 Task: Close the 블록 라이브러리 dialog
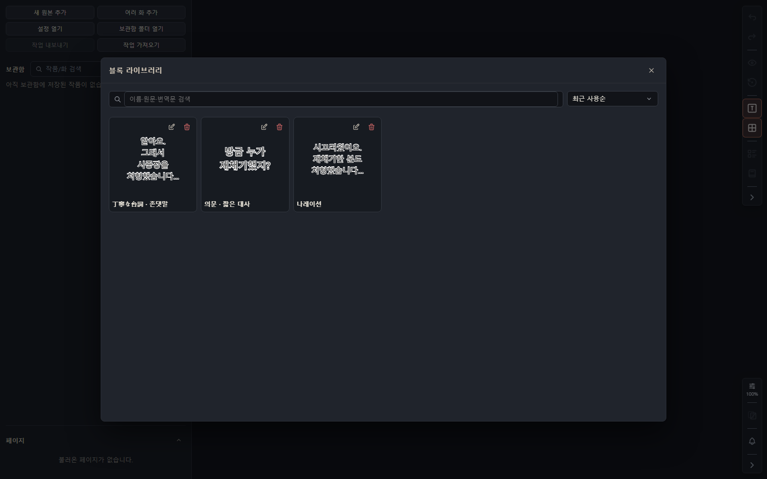click(651, 70)
